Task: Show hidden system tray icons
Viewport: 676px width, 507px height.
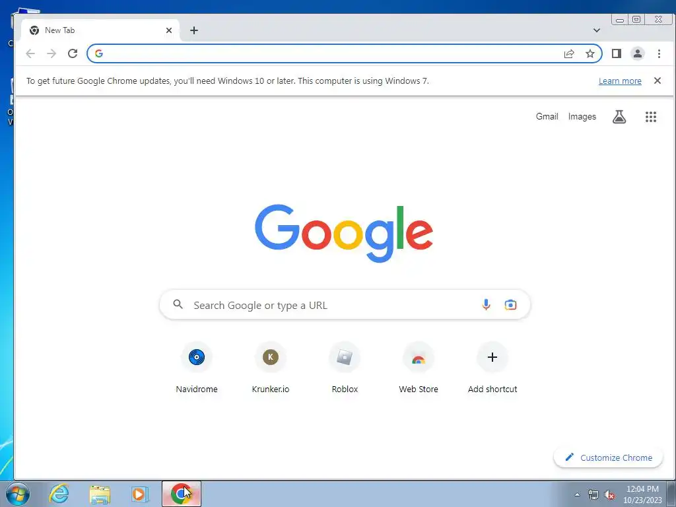Action: pyautogui.click(x=577, y=494)
